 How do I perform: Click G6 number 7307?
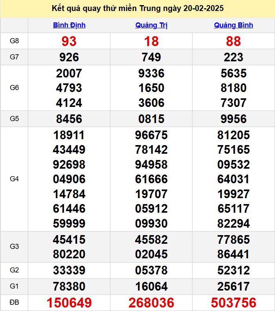(233, 103)
